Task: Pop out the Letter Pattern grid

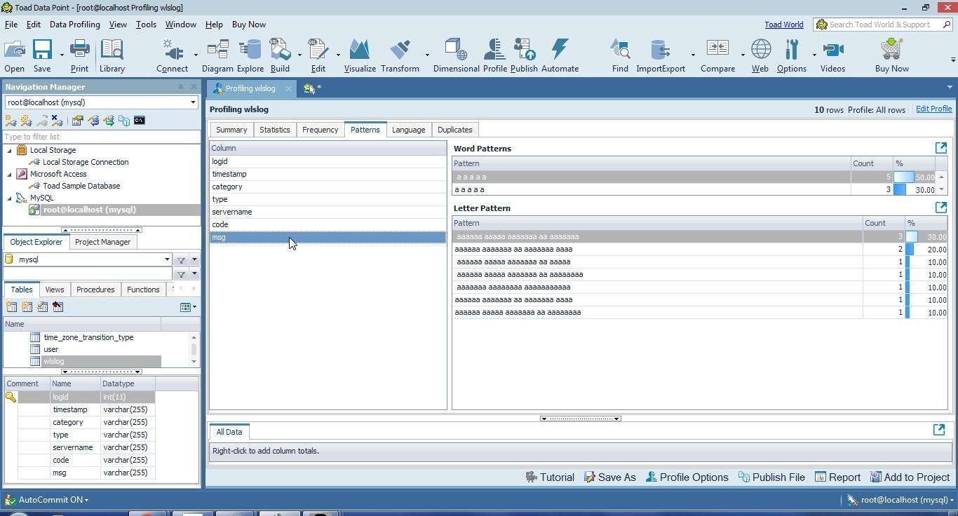Action: coord(941,208)
